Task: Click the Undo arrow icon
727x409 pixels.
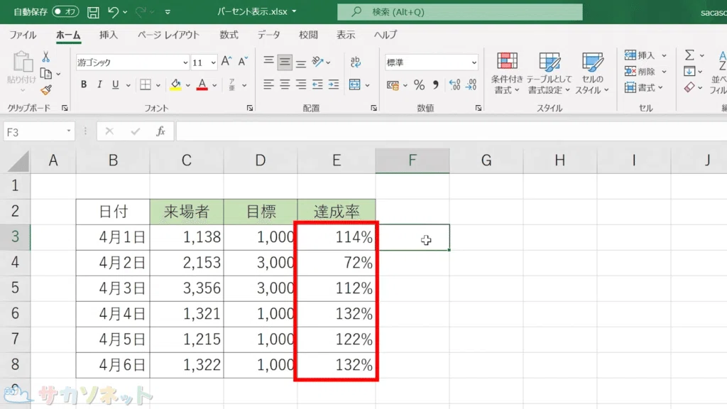Action: click(x=113, y=12)
